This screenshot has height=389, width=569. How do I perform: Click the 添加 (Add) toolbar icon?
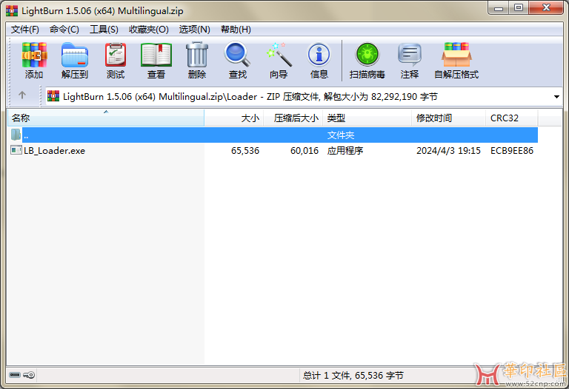tap(34, 55)
